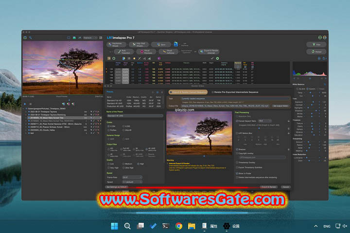The width and height of the screenshot is (350, 233).
Task: Click the Reload button
Action: 316,52
